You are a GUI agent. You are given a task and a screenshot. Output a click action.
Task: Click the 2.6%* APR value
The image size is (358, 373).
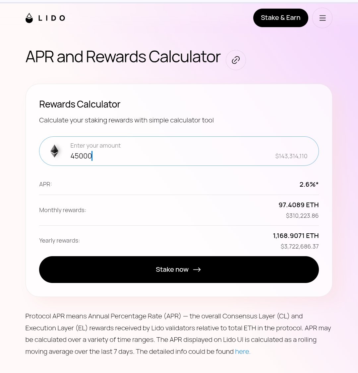click(309, 184)
